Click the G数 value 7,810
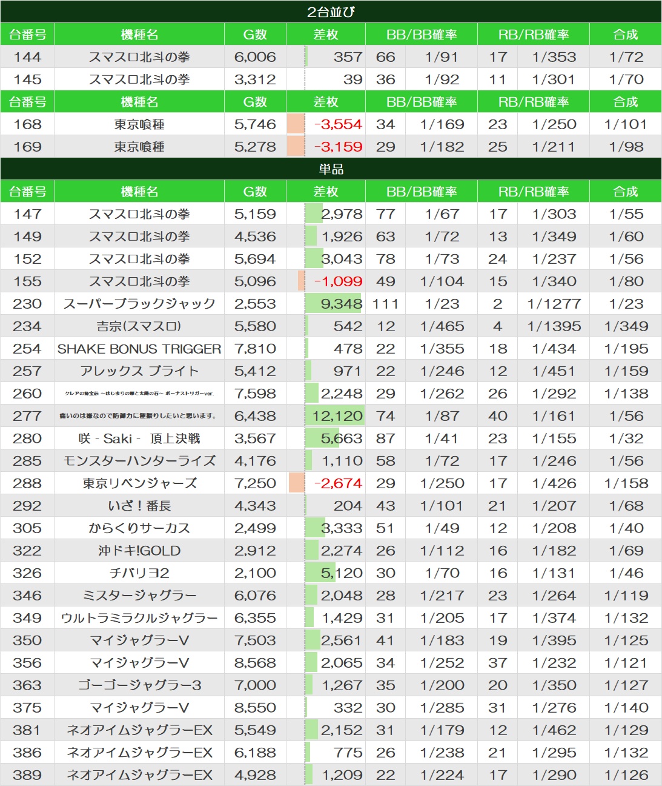Screen dimensions: 662x786 (255, 349)
